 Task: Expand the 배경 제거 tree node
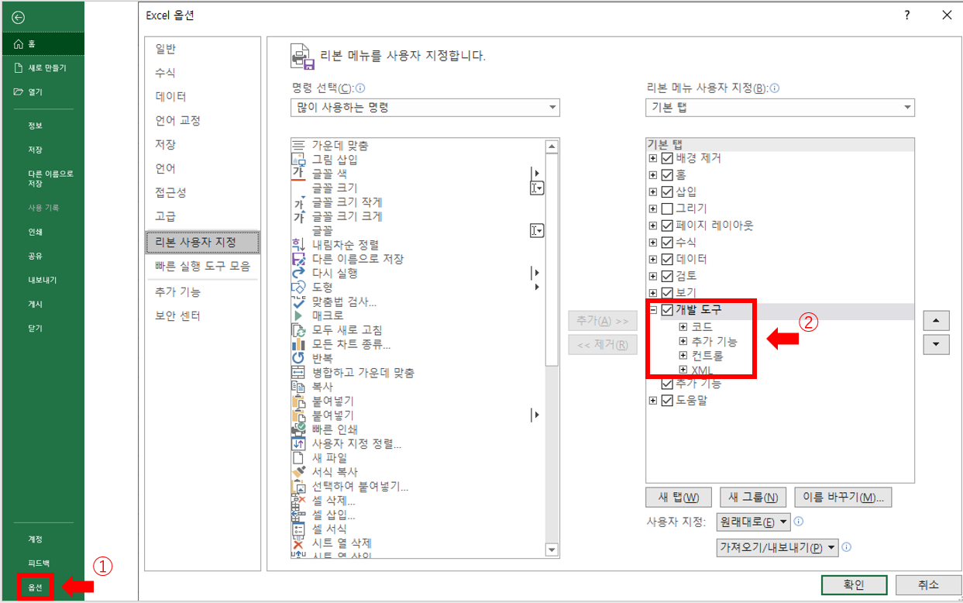[x=653, y=158]
